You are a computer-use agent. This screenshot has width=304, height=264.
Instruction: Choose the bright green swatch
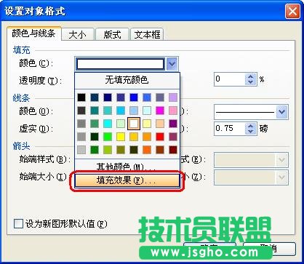pos(108,137)
